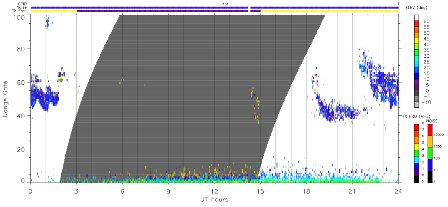Click the ELEV (deg) legend title
The image size is (448, 207).
pos(416,7)
